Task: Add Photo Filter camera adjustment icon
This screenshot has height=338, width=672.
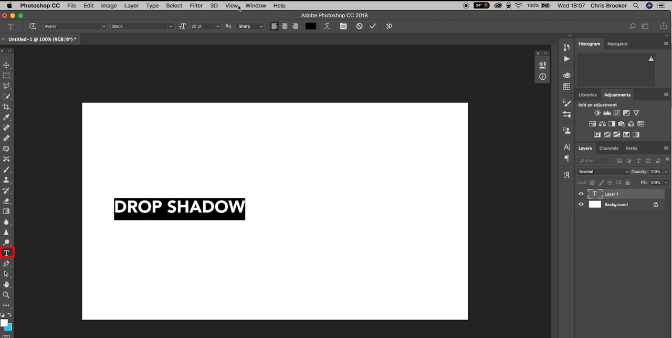Action: click(x=622, y=124)
